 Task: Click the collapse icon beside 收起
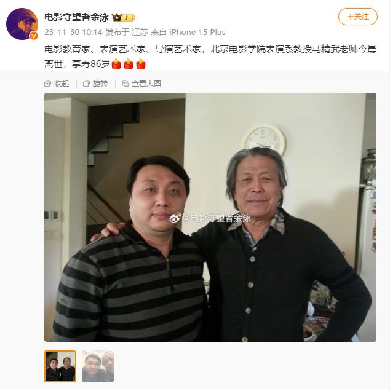tap(47, 84)
